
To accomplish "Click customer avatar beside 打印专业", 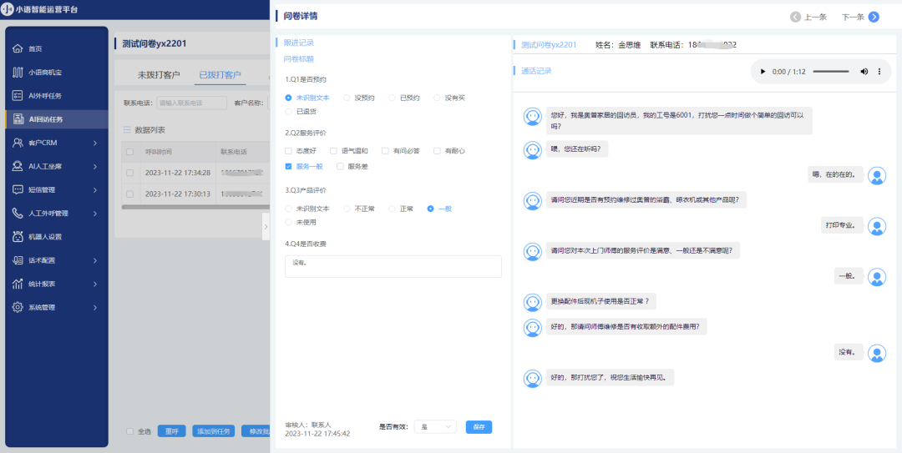I will point(877,227).
